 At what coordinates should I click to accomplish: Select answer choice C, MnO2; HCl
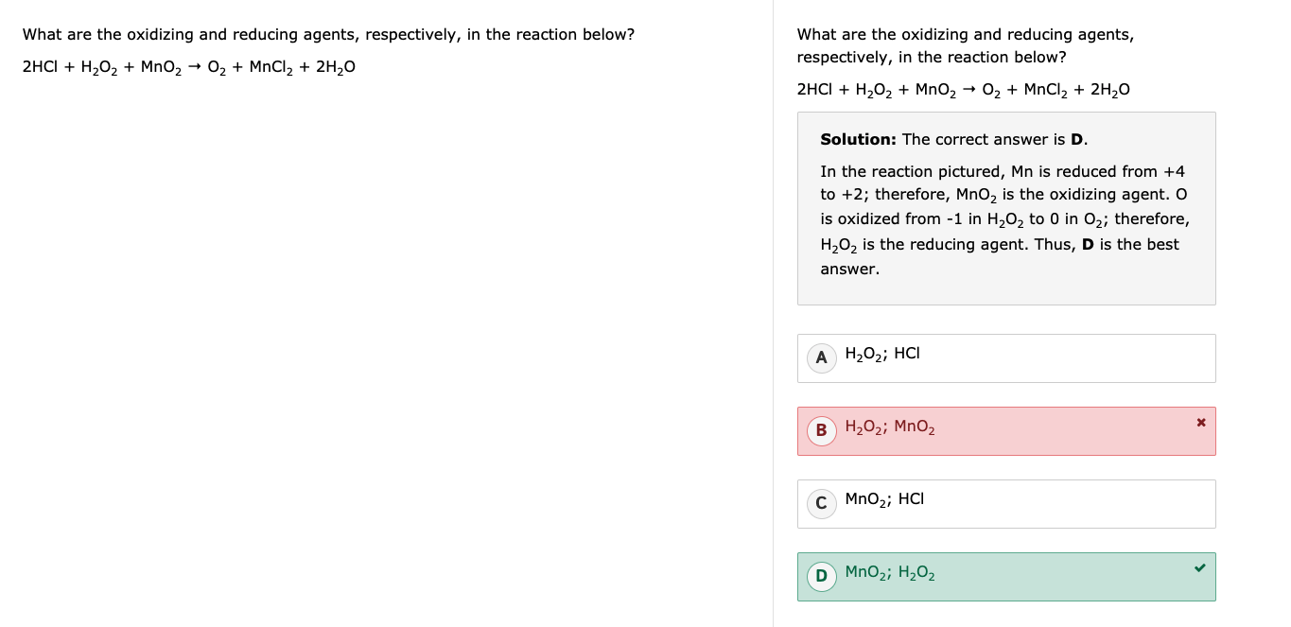click(x=1006, y=503)
